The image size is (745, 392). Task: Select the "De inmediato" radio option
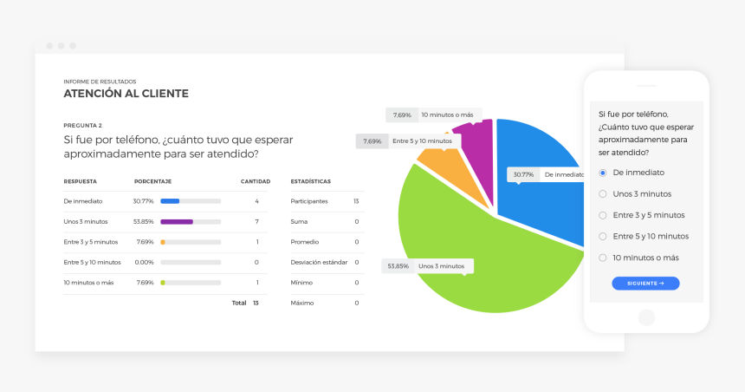point(602,173)
